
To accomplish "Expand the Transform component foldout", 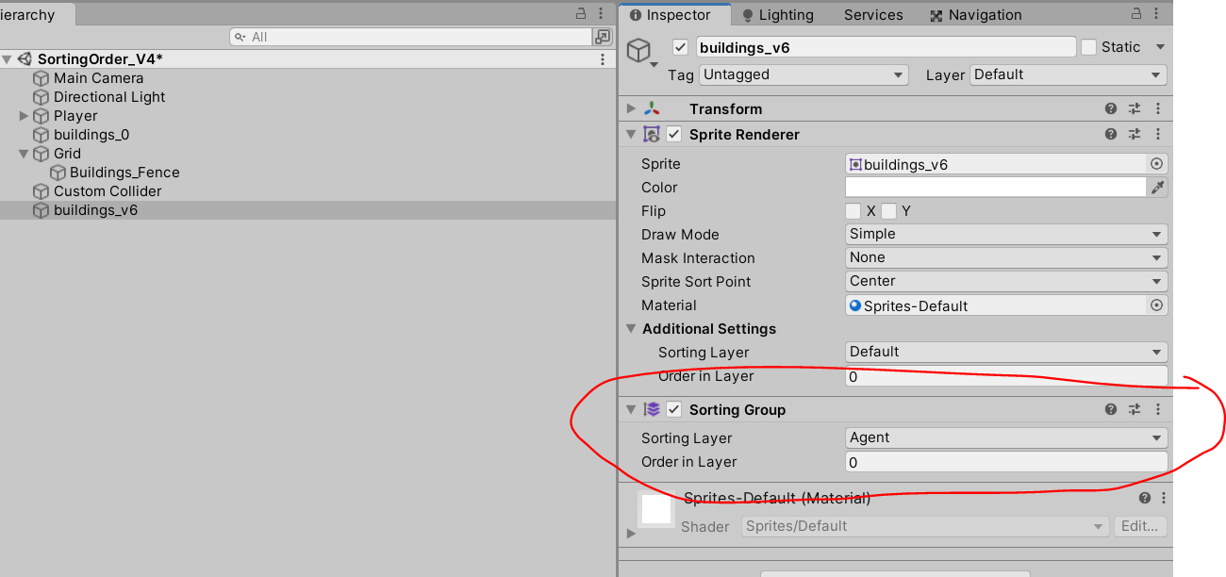I will [x=632, y=109].
